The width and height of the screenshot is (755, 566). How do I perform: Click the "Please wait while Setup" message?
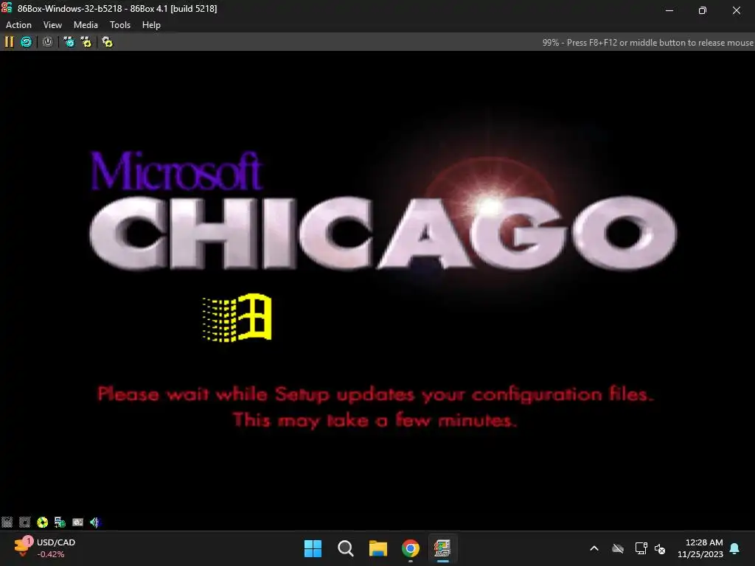pyautogui.click(x=375, y=407)
